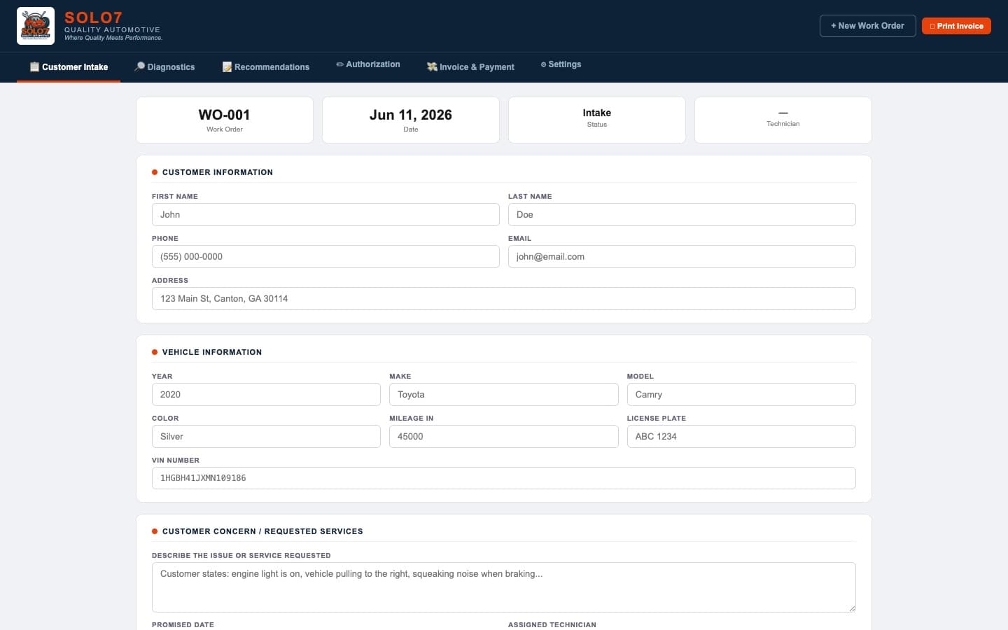This screenshot has height=630, width=1008.
Task: Focus the Color input field
Action: coord(266,436)
